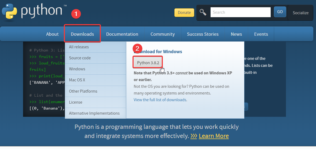
Task: Click the Python logo
Action: click(34, 12)
